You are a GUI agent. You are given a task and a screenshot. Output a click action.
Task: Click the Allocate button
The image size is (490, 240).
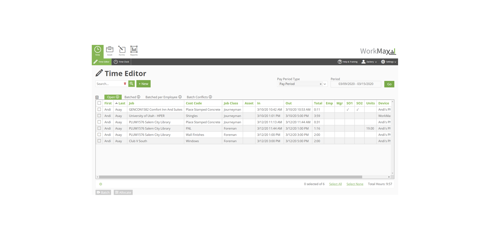click(x=123, y=192)
